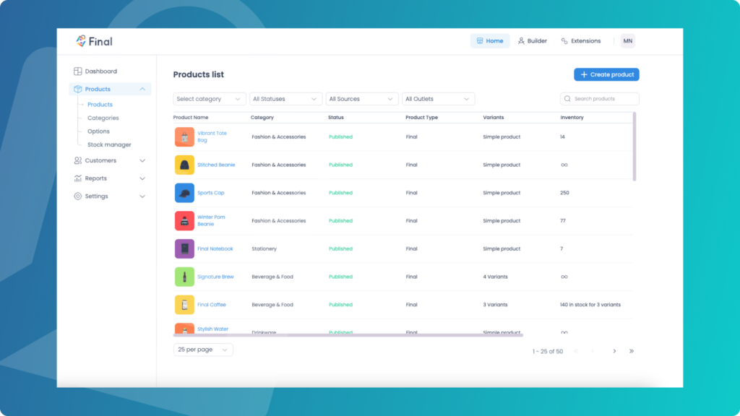Click the Category column header

[262, 118]
